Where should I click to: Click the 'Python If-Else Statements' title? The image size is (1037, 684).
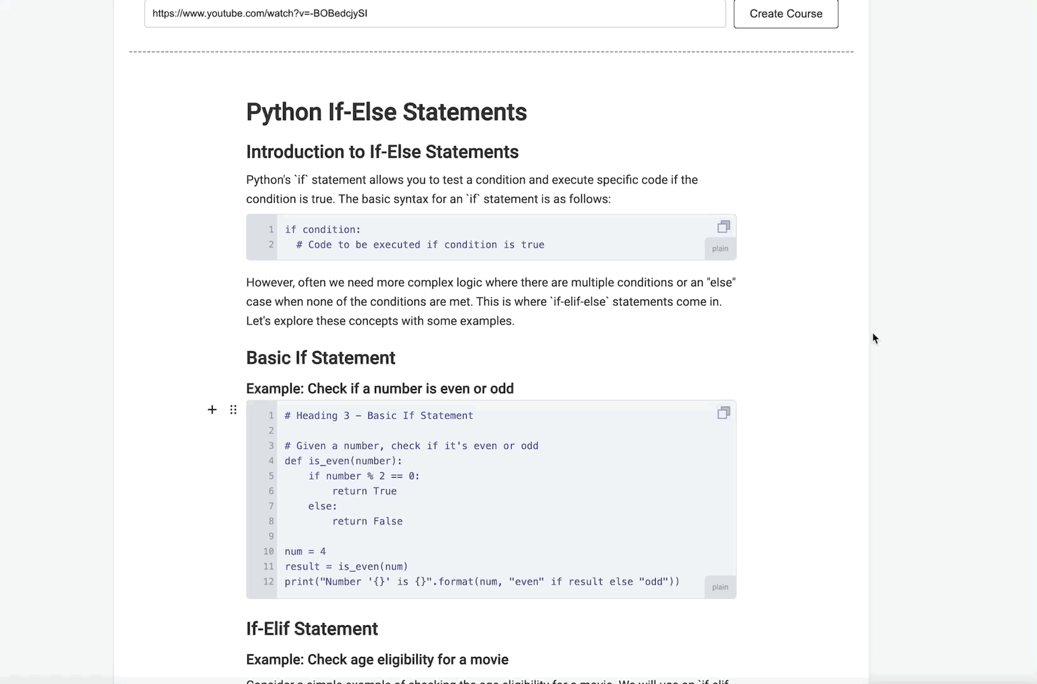[386, 112]
